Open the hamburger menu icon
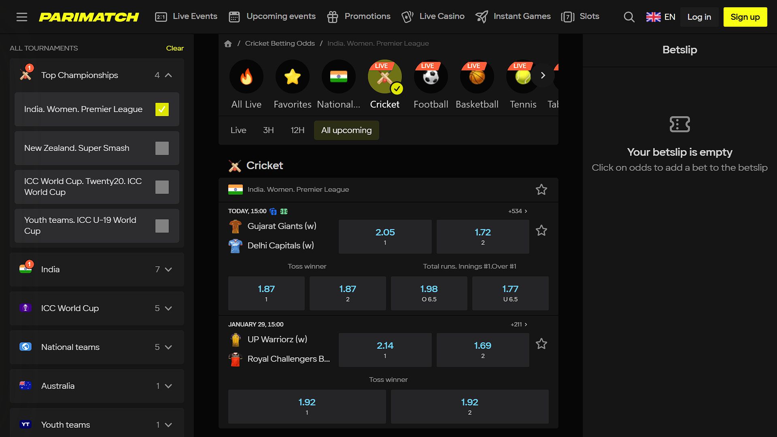This screenshot has height=437, width=777. 22,17
